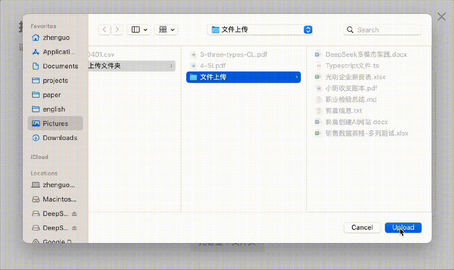Dismiss the dialog with Cancel

click(x=362, y=228)
